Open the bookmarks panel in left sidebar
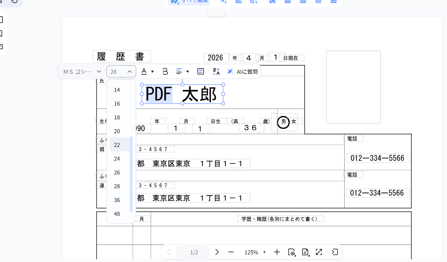Image resolution: width=447 pixels, height=262 pixels. tap(2, 34)
